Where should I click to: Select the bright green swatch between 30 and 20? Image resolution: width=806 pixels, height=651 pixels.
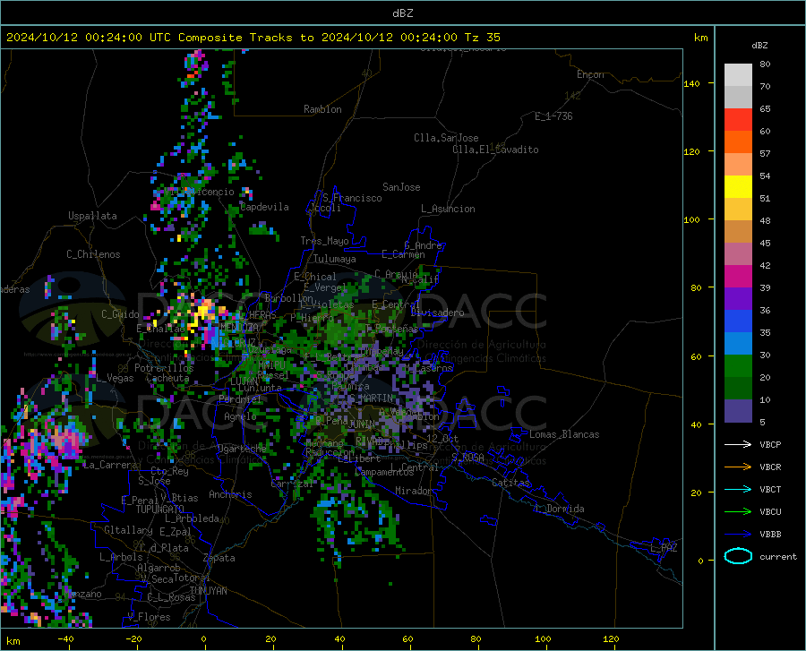point(738,366)
